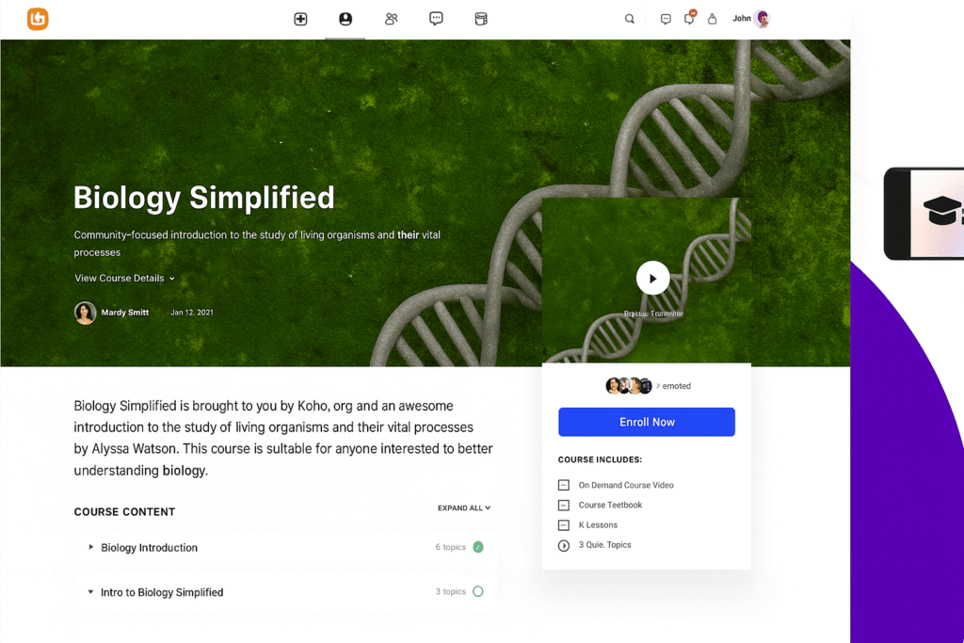This screenshot has height=643, width=964.
Task: Click the 'On Demand Course Video' text
Action: pyautogui.click(x=626, y=485)
